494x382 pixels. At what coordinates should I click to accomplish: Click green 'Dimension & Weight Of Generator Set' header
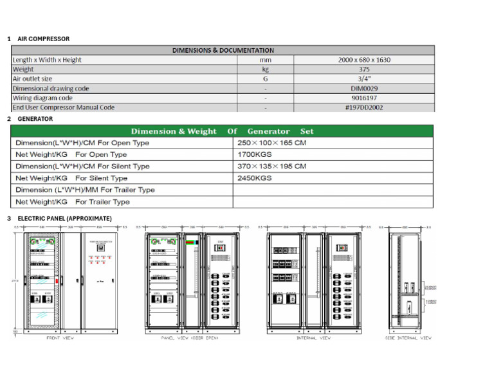222,131
